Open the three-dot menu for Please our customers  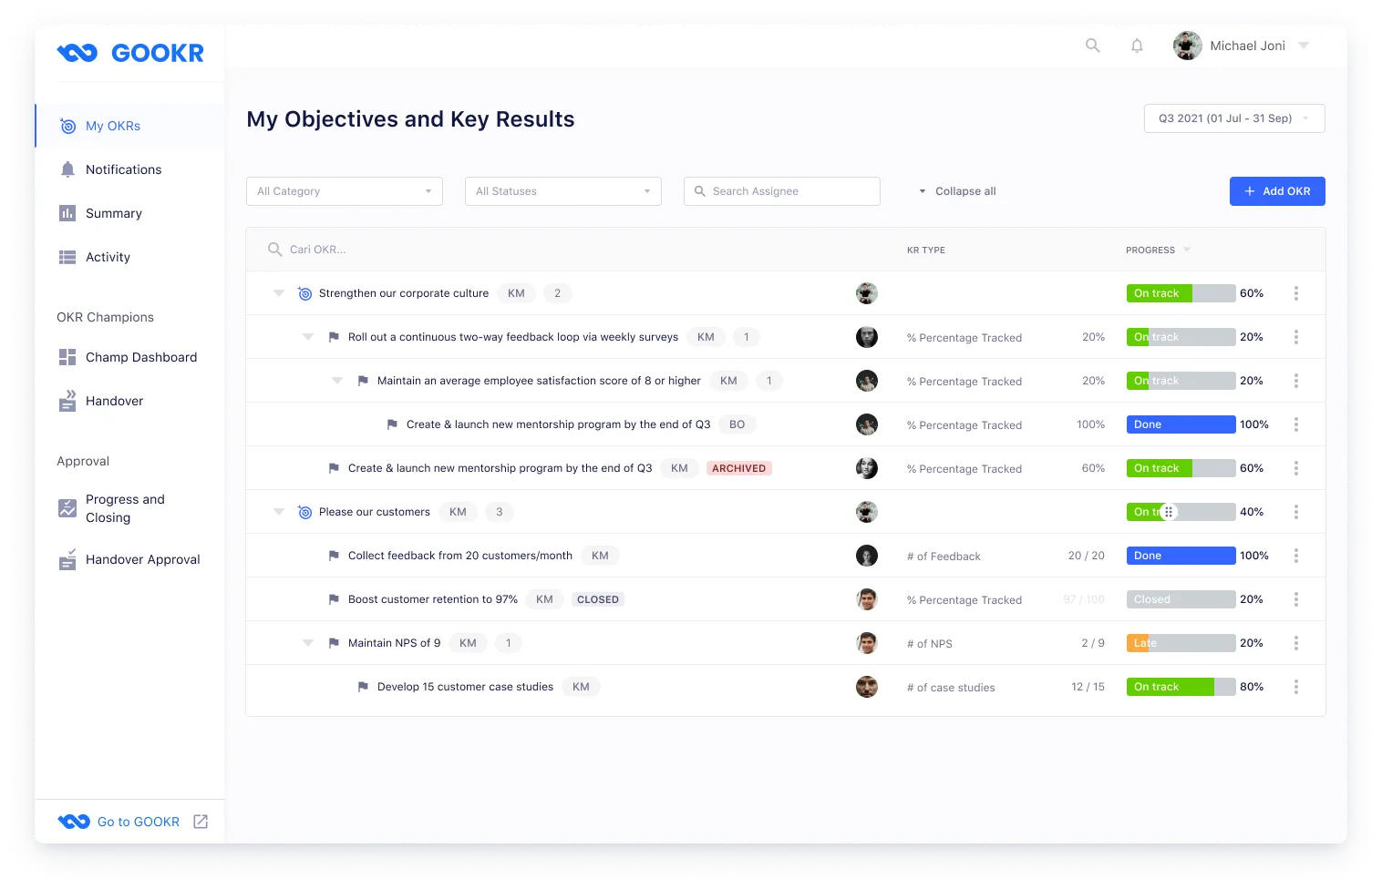tap(1296, 511)
